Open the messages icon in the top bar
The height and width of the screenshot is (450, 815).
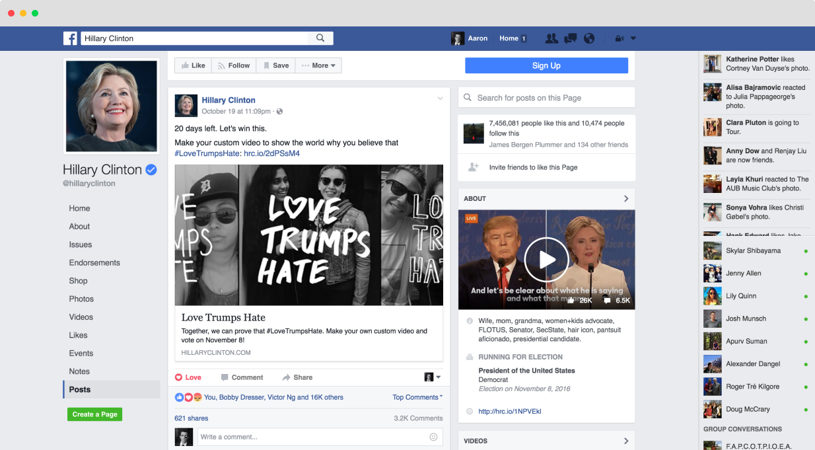pos(571,38)
